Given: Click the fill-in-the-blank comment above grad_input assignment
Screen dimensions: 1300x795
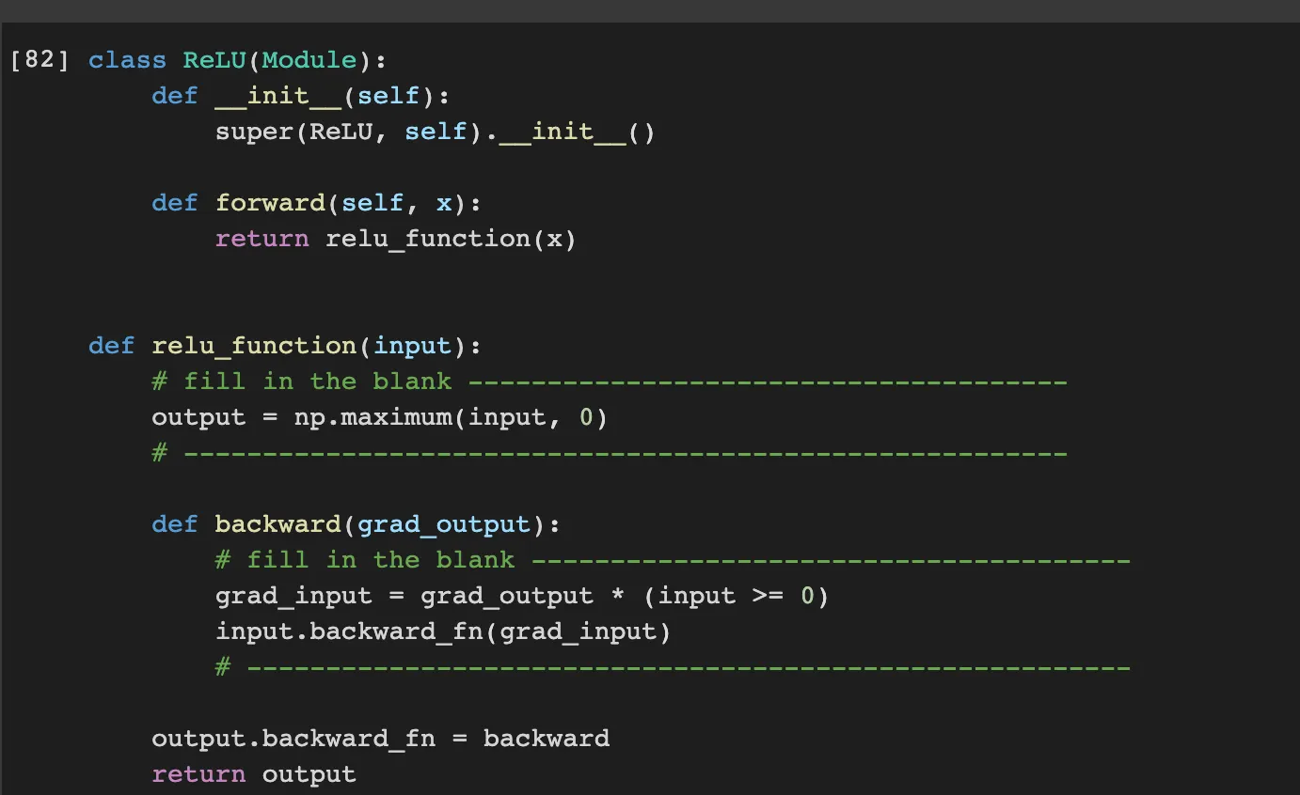Looking at the screenshot, I should point(673,560).
